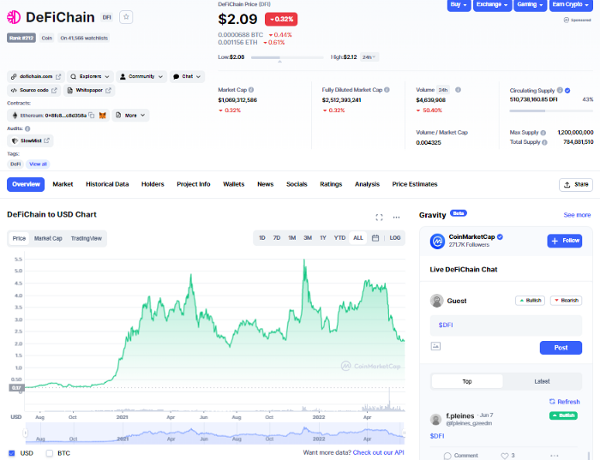Open Max Supply info icon
This screenshot has width=600, height=460.
tap(543, 133)
